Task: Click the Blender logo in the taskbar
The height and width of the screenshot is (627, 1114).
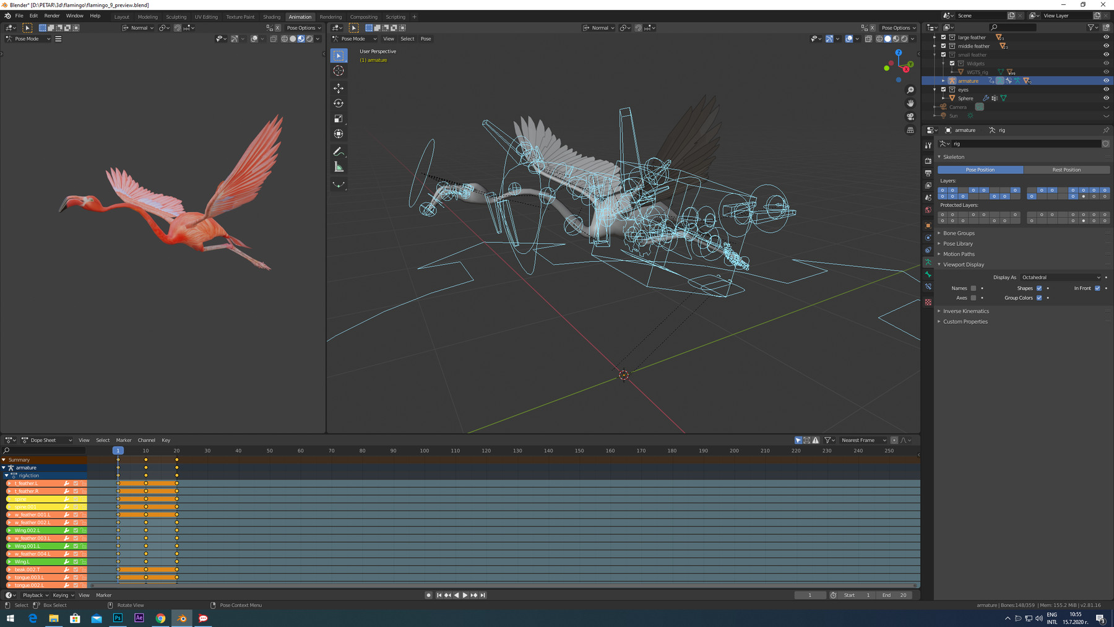Action: tap(182, 618)
